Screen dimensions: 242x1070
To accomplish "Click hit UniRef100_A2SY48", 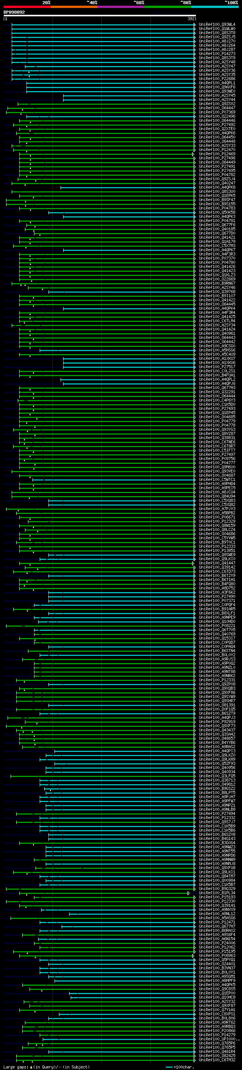I will [x=217, y=62].
